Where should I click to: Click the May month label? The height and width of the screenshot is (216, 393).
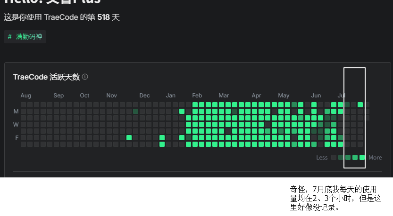(x=284, y=96)
